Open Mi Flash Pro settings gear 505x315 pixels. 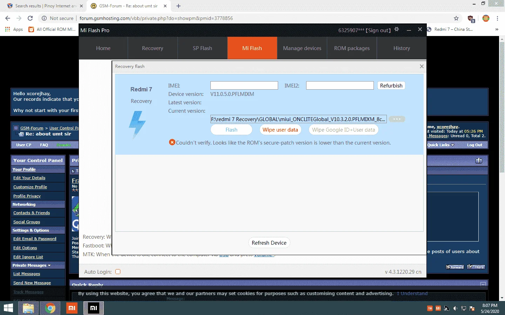point(397,29)
